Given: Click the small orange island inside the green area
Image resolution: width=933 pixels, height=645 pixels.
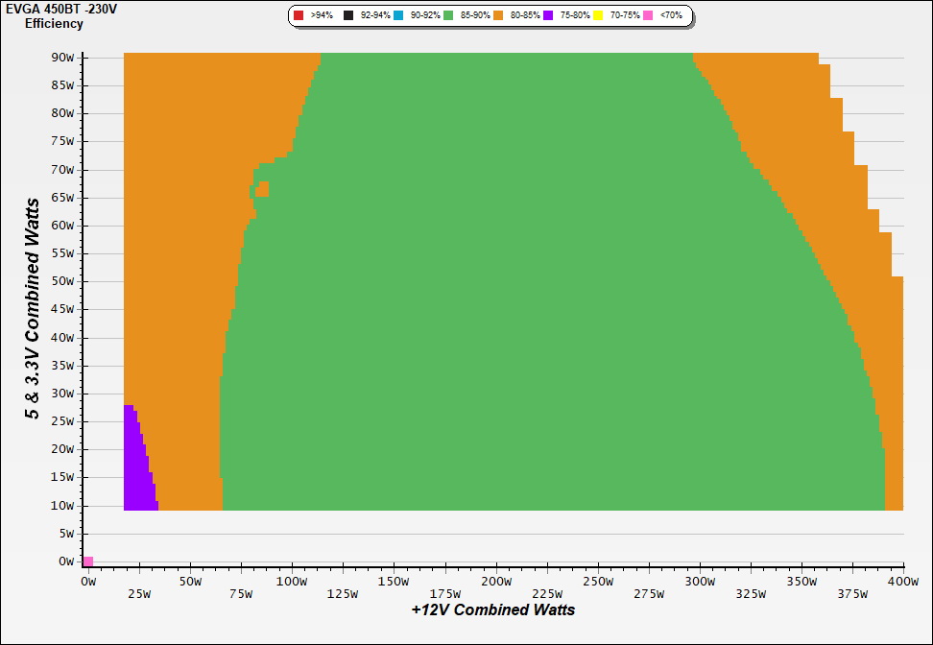Looking at the screenshot, I should coord(262,189).
